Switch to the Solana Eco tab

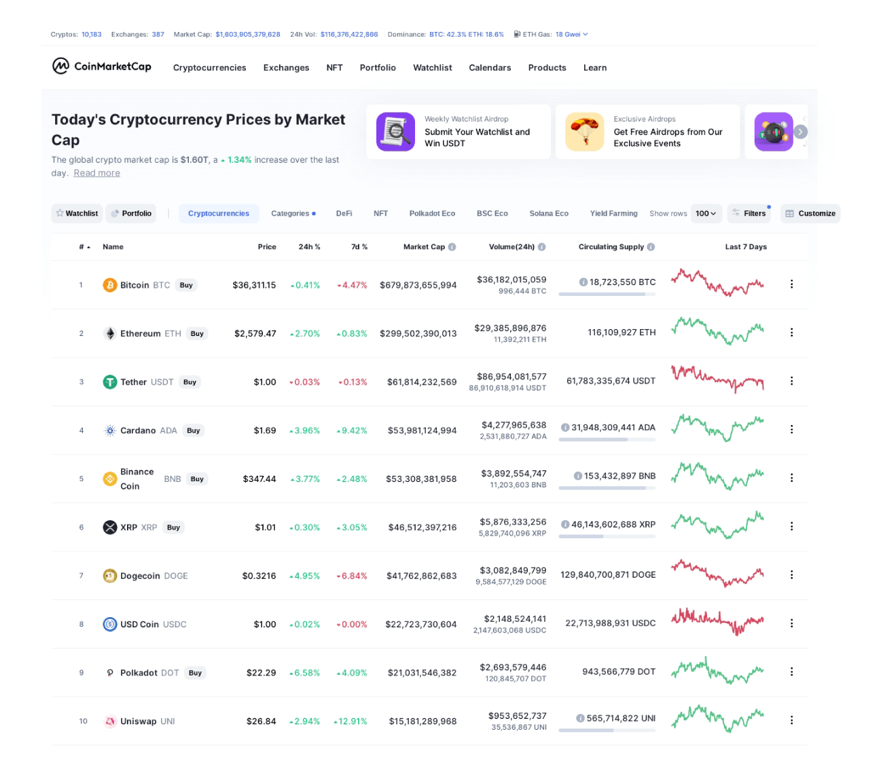point(549,213)
